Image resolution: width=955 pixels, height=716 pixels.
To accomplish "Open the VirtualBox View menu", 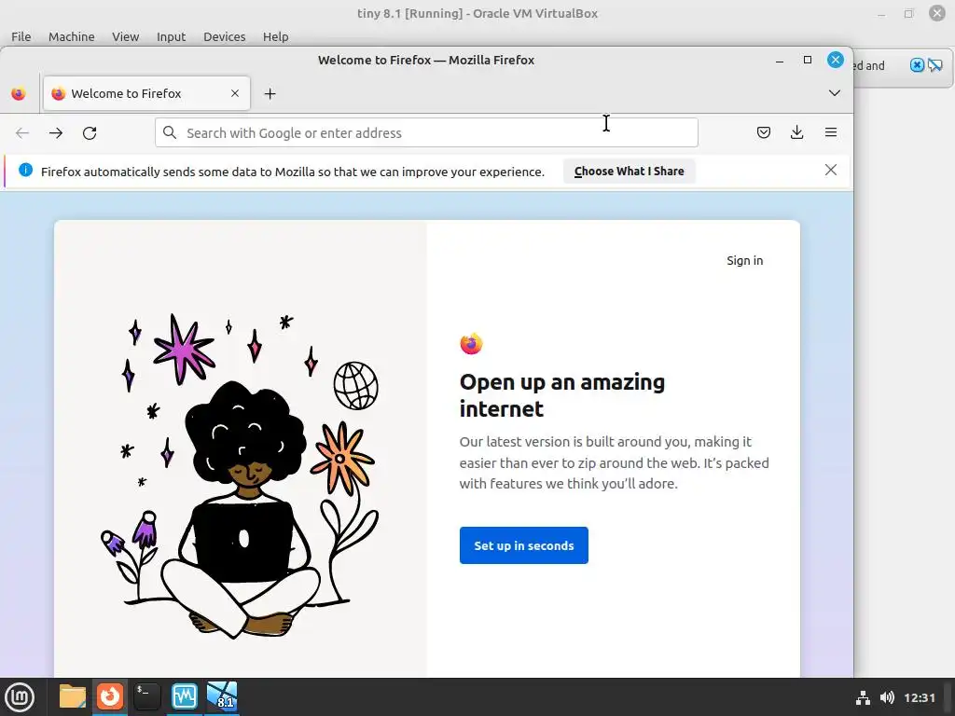I will (126, 36).
